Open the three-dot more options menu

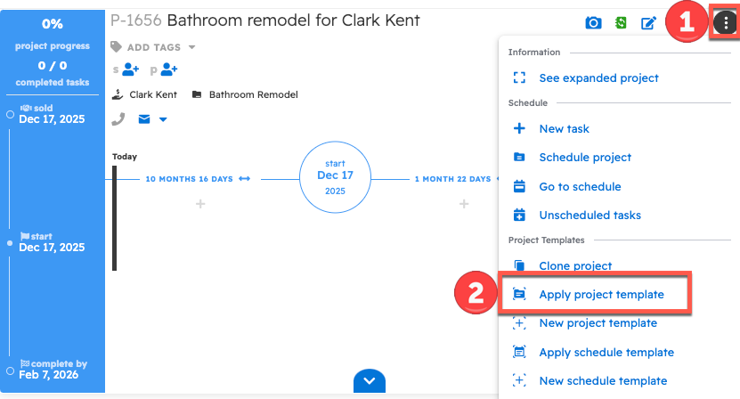click(723, 24)
